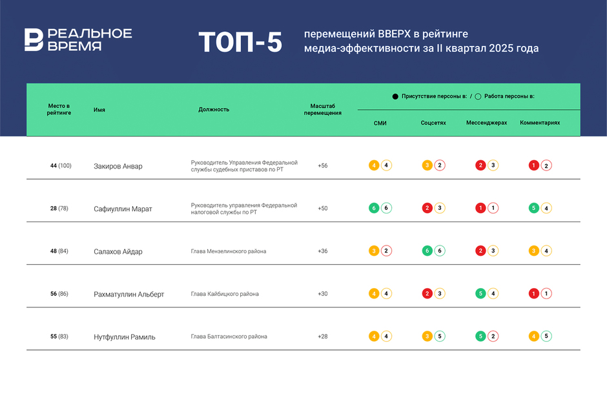Viewport: 607px width, 405px height.
Task: Click filled green 6 СМИ badge for Сафиуллин Марат
Action: click(x=374, y=208)
